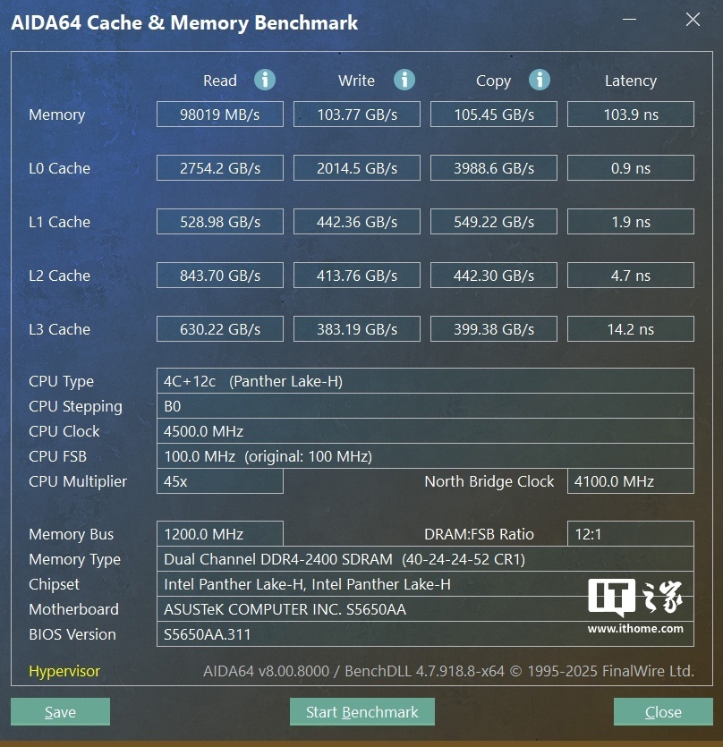Click the L0 Cache Read value 2754.2 GB/s
The height and width of the screenshot is (747, 723).
pos(220,168)
